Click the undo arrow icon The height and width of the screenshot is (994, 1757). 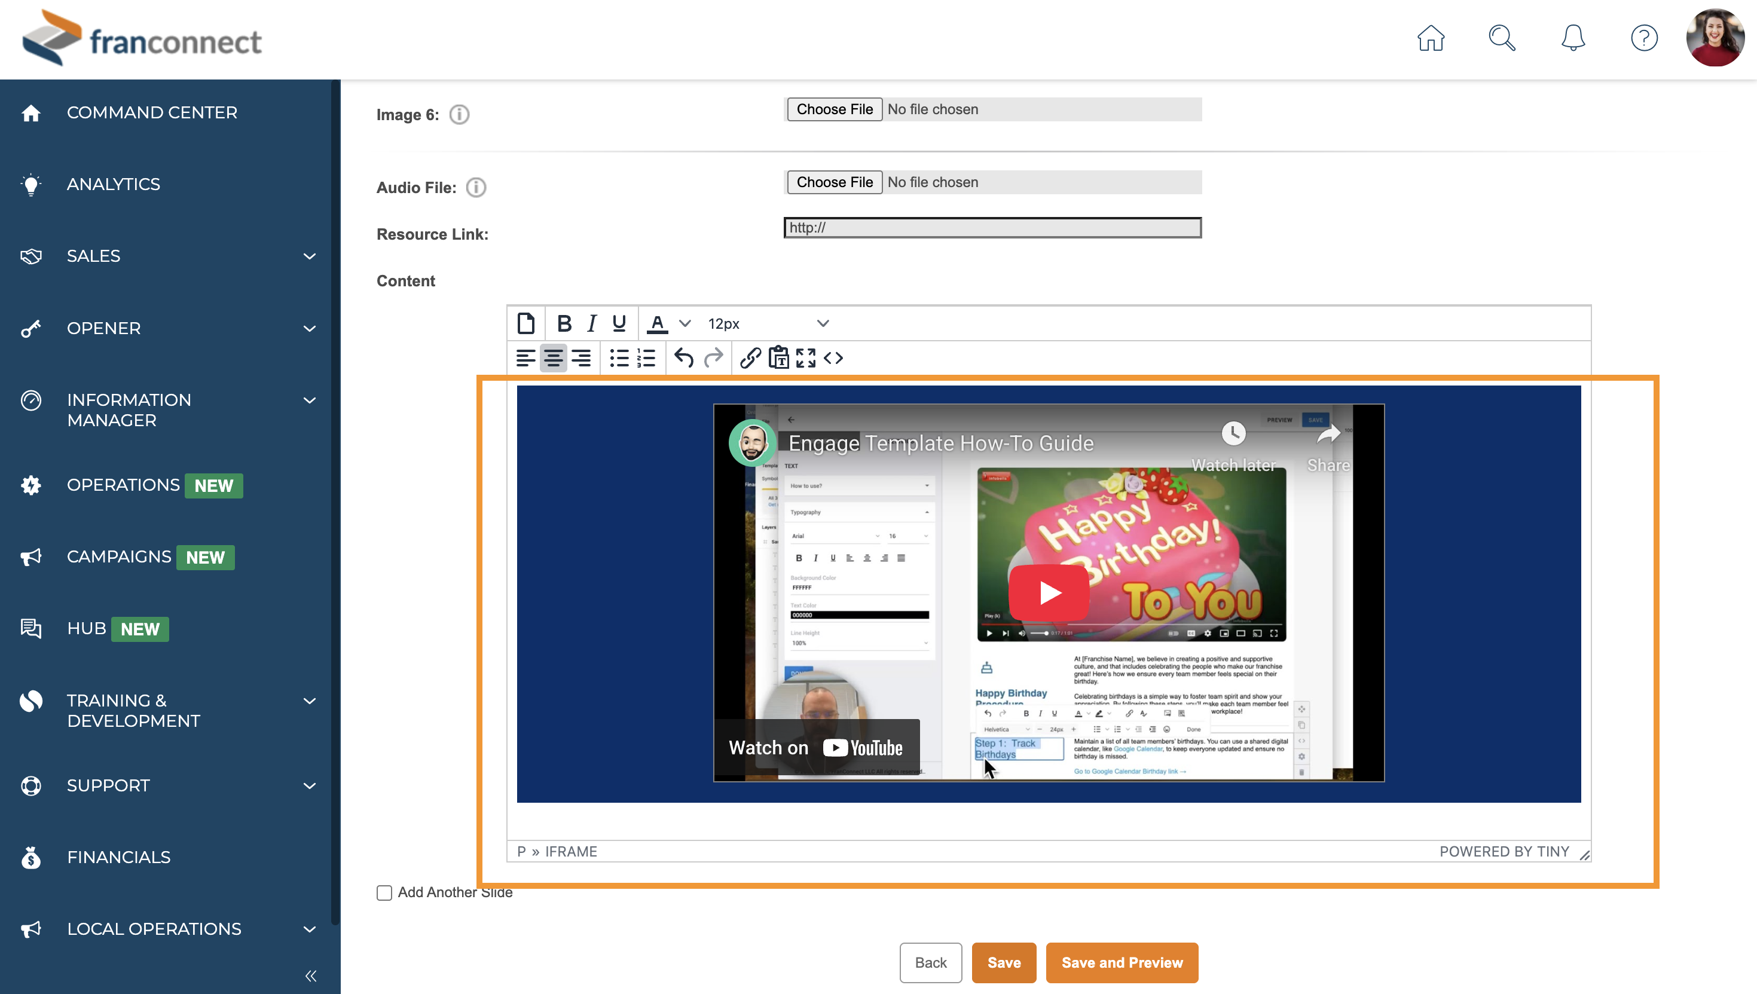coord(683,357)
